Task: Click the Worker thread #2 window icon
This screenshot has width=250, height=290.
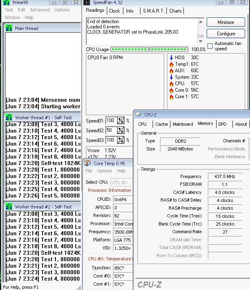Action: pyautogui.click(x=9, y=206)
